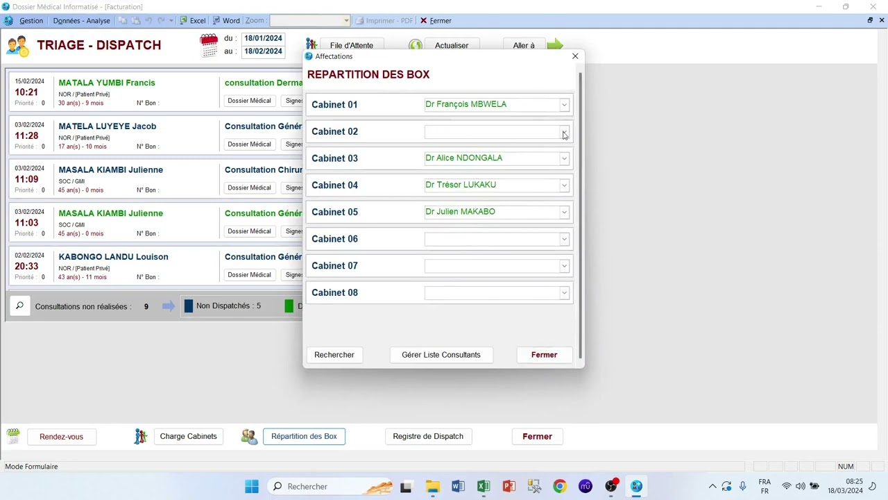Click the calendar icon next to the date range
This screenshot has height=500, width=888.
point(209,45)
